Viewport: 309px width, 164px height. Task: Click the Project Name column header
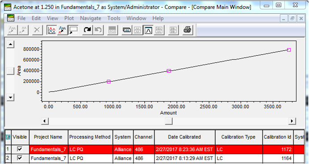[x=49, y=137]
